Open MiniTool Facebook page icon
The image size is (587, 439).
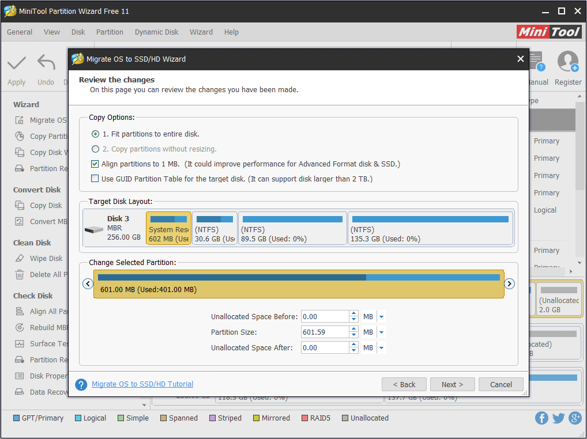click(x=541, y=418)
